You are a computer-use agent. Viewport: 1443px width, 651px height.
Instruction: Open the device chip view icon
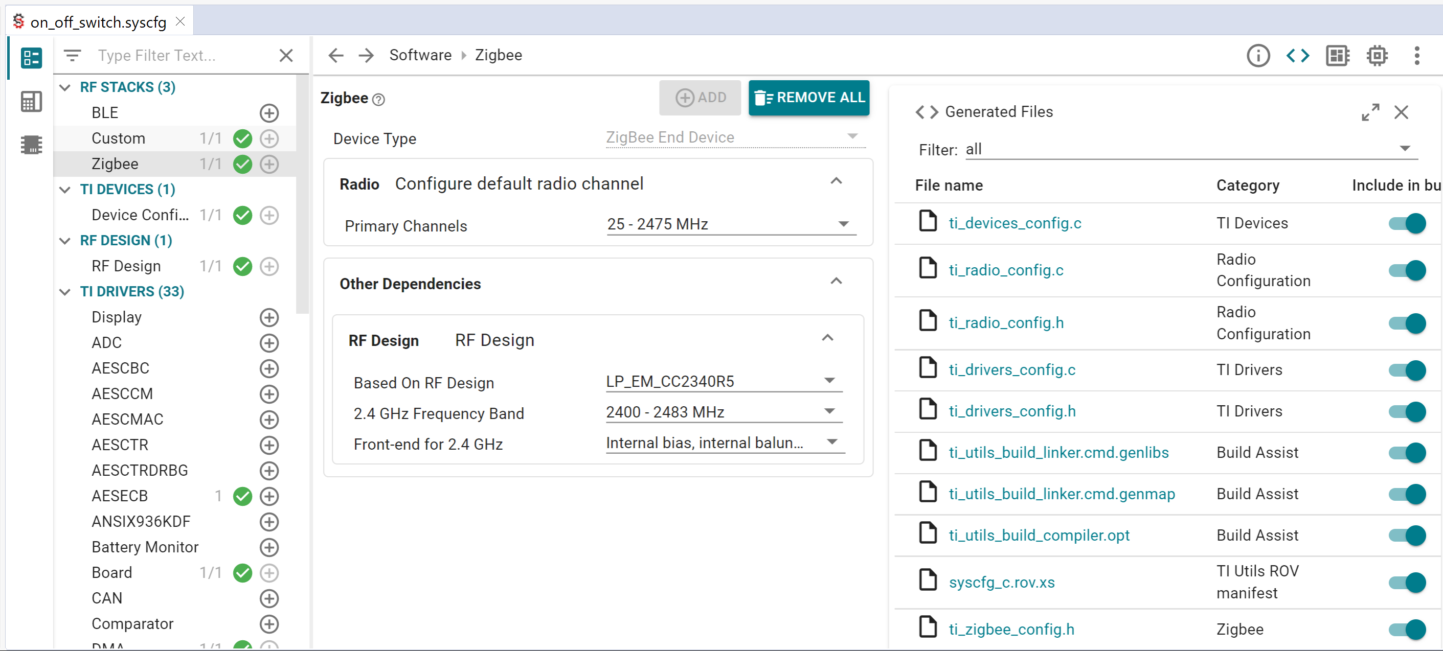pyautogui.click(x=1377, y=55)
